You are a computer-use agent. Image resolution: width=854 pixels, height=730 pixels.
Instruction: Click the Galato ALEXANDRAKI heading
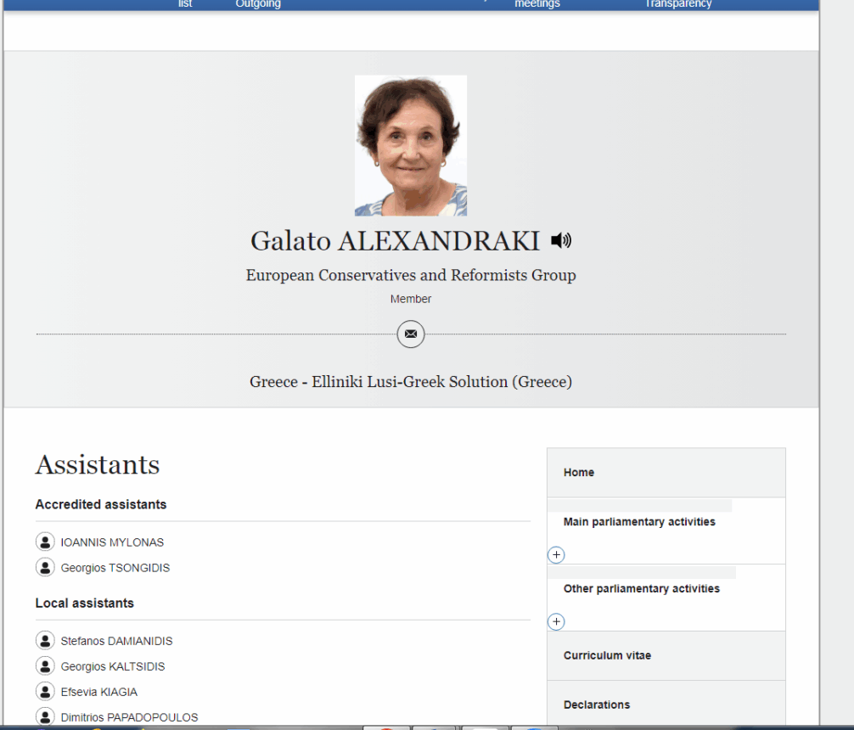click(x=395, y=241)
